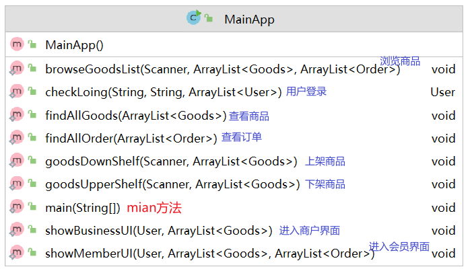
Task: Click the method icon beside MainApp() constructor
Action: coord(17,45)
